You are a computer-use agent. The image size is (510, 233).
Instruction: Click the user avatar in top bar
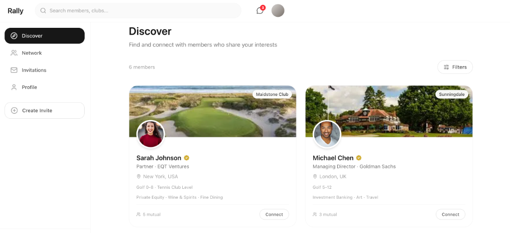(278, 10)
